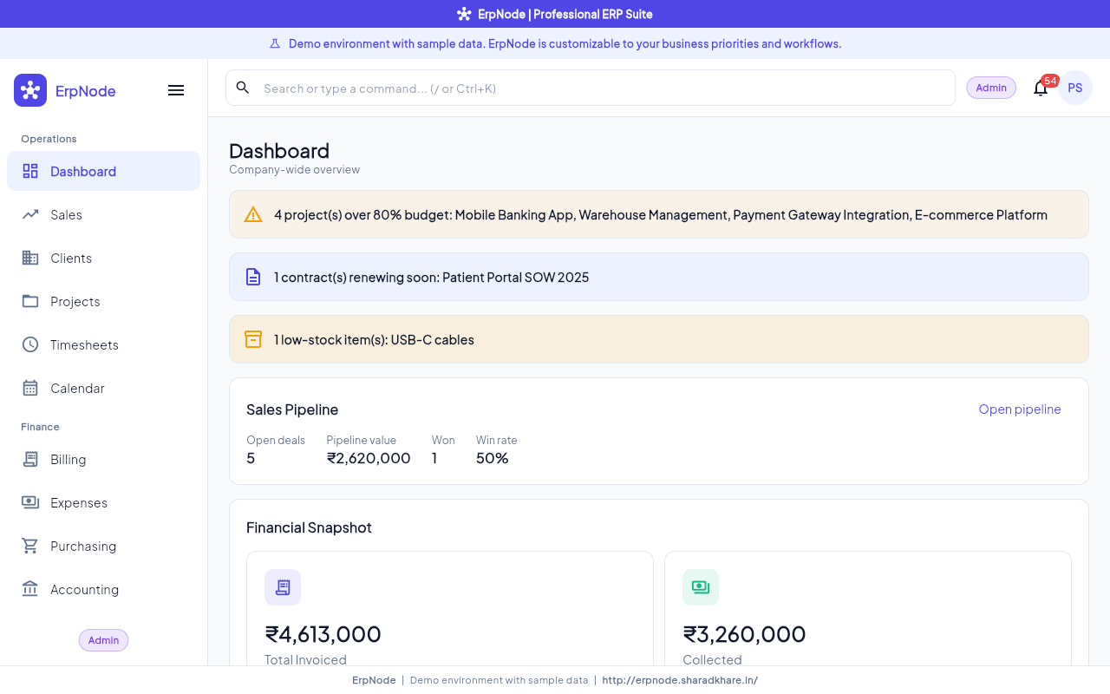The image size is (1110, 694).
Task: Click the Calendar icon in sidebar
Action: pyautogui.click(x=30, y=388)
